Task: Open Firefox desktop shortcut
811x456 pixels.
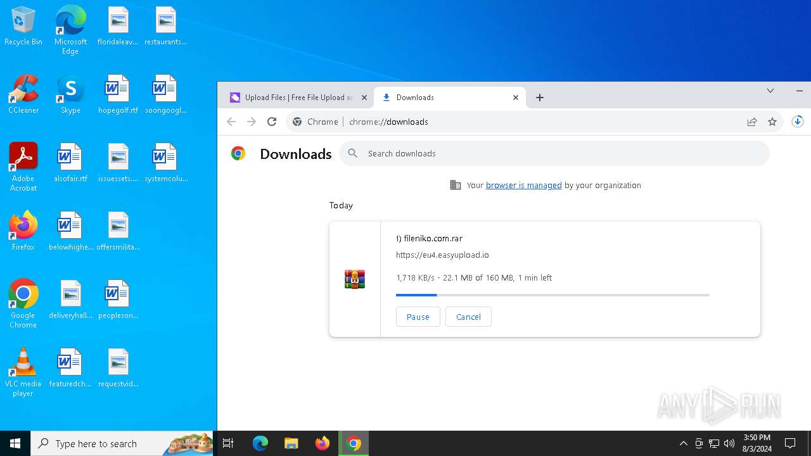Action: click(x=23, y=232)
